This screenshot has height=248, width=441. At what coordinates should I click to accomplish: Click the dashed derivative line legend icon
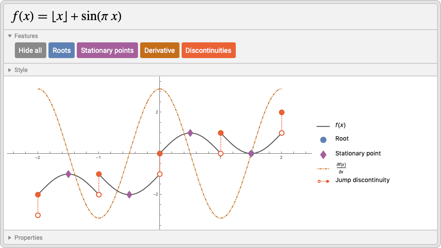[323, 169]
